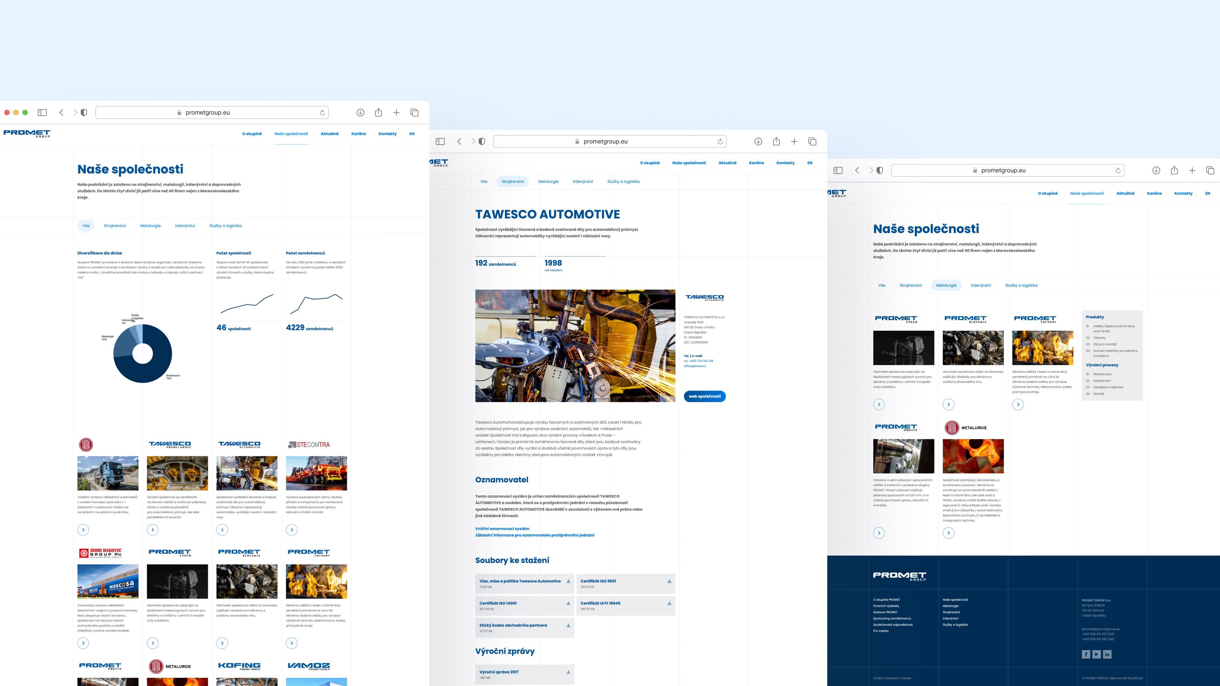Download Certifikát ISO 9001 file
The width and height of the screenshot is (1220, 686).
[x=669, y=581]
